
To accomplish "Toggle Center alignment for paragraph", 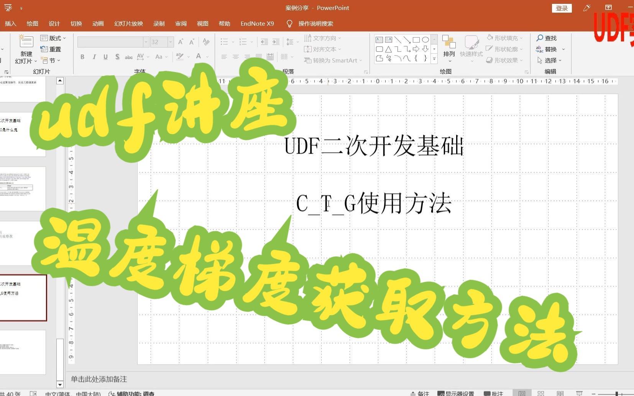I will 236,57.
